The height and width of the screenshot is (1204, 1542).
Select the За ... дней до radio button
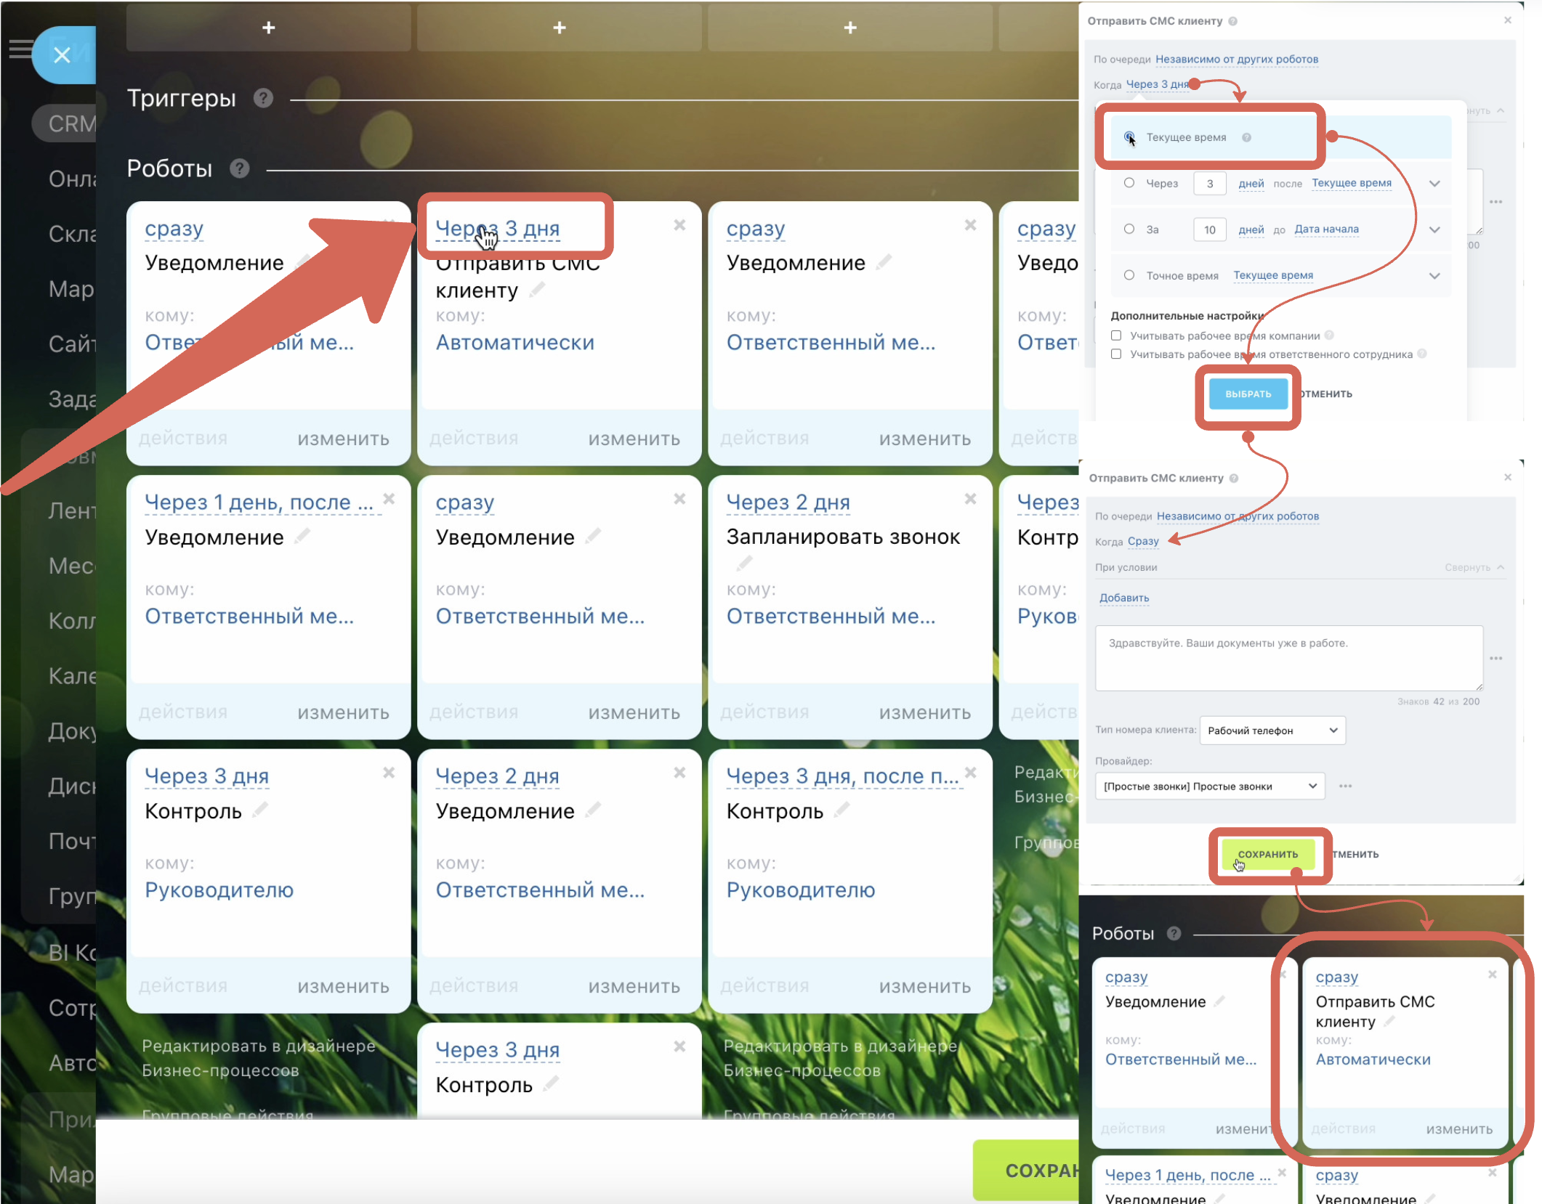[x=1129, y=229]
